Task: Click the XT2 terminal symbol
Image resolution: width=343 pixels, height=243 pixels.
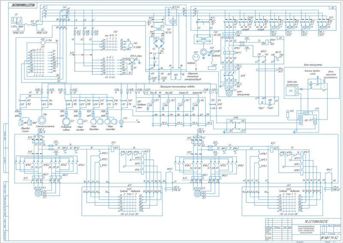Action: tap(121, 122)
